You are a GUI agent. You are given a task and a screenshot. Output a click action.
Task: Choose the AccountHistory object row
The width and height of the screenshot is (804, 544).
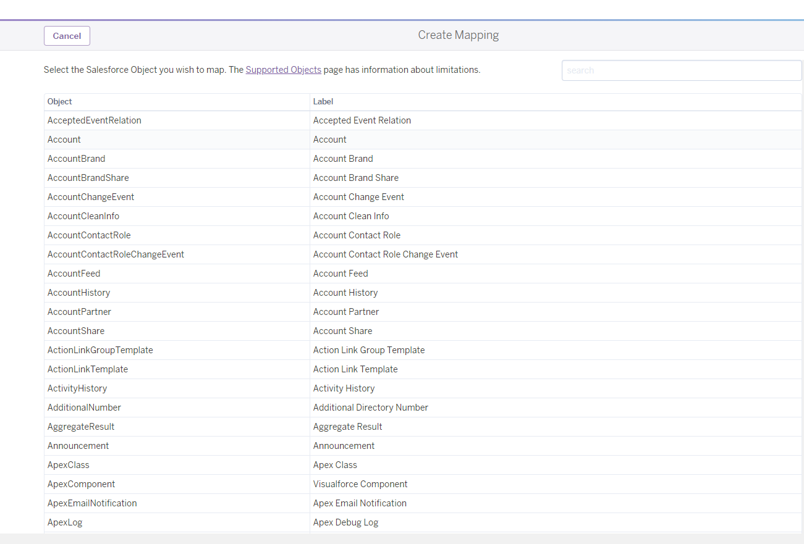78,293
